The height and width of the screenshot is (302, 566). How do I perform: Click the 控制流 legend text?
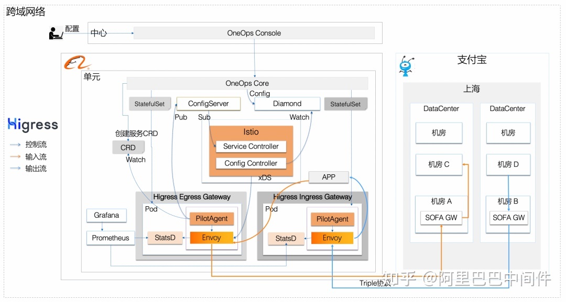click(x=36, y=144)
